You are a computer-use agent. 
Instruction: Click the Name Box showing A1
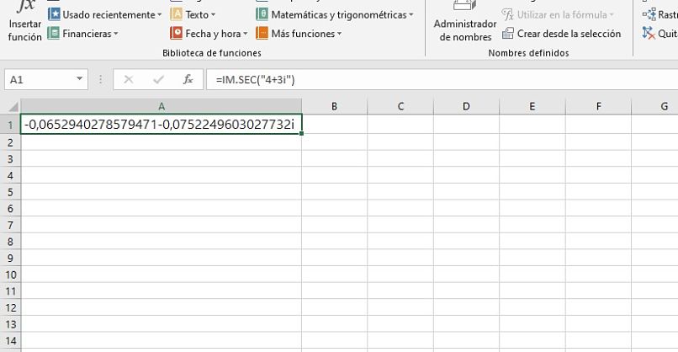click(x=40, y=79)
